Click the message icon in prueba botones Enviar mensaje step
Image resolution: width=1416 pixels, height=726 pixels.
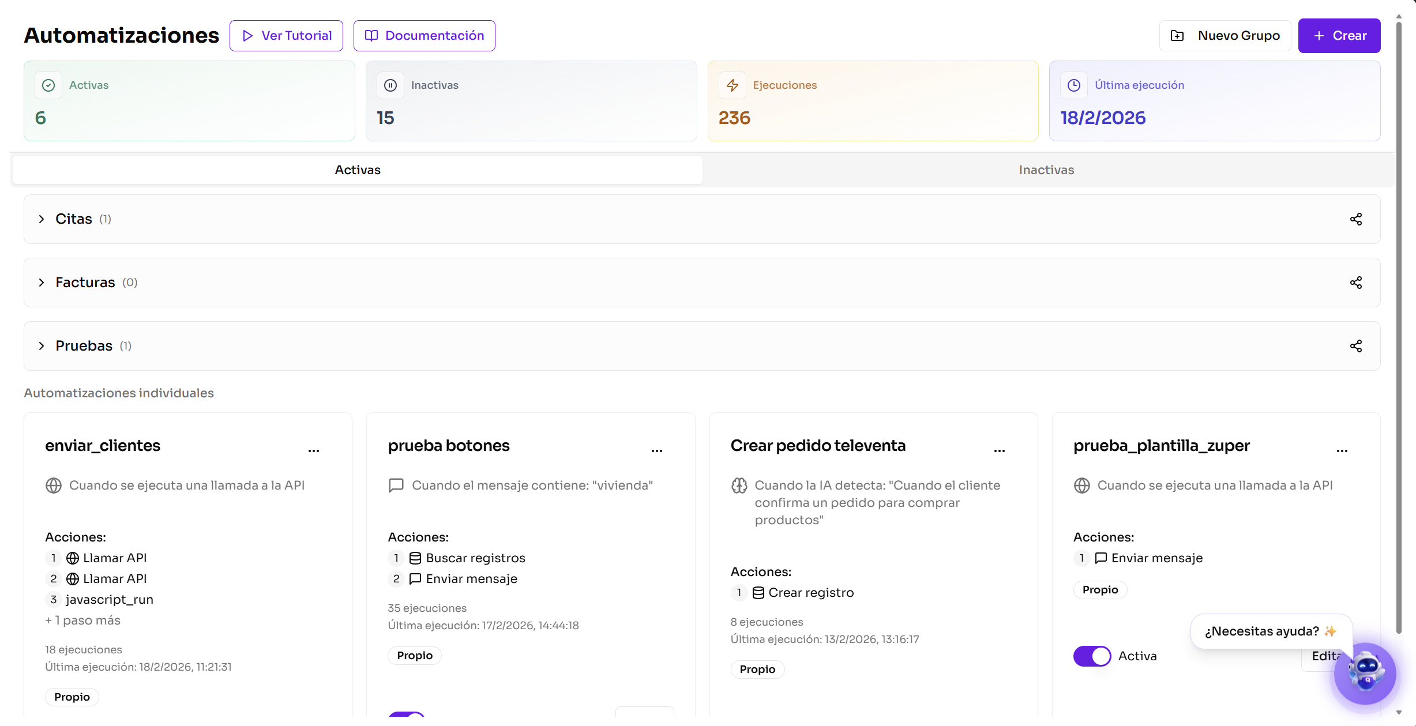[415, 579]
